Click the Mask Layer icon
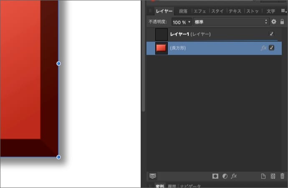Image resolution: width=288 pixels, height=188 pixels. pyautogui.click(x=215, y=176)
